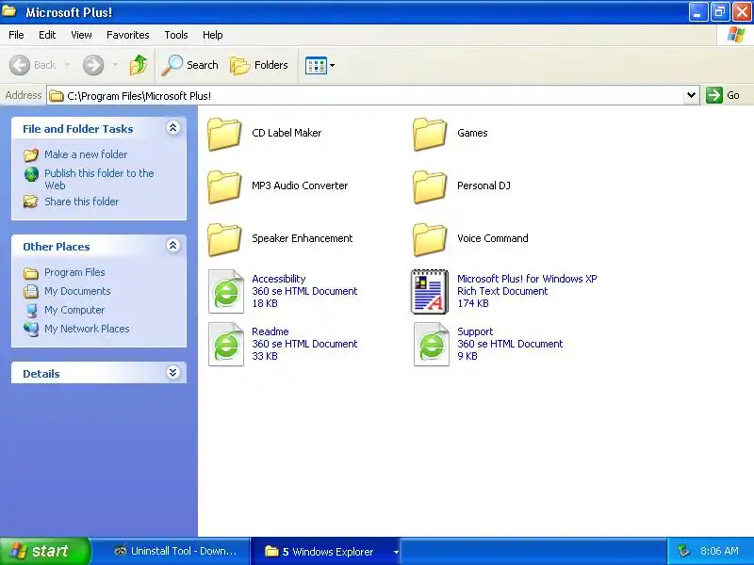Go to My Computer link

pos(74,310)
